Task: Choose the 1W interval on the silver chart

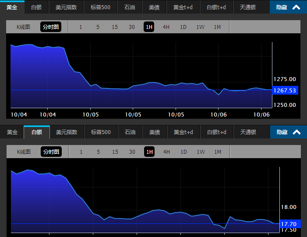Action: coord(201,152)
